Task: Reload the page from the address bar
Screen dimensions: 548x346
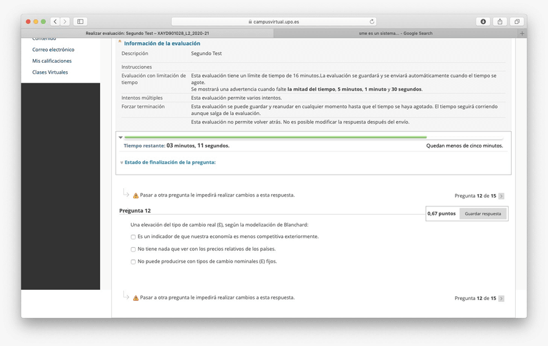Action: coord(372,21)
